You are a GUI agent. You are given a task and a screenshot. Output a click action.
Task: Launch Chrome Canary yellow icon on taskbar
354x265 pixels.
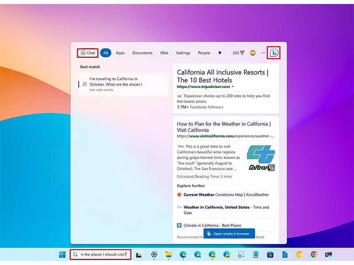[300, 255]
